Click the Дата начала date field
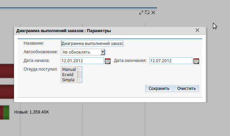The width and height of the screenshot is (230, 136). [82, 61]
